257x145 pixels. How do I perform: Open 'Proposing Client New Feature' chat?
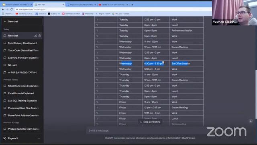click(x=22, y=108)
